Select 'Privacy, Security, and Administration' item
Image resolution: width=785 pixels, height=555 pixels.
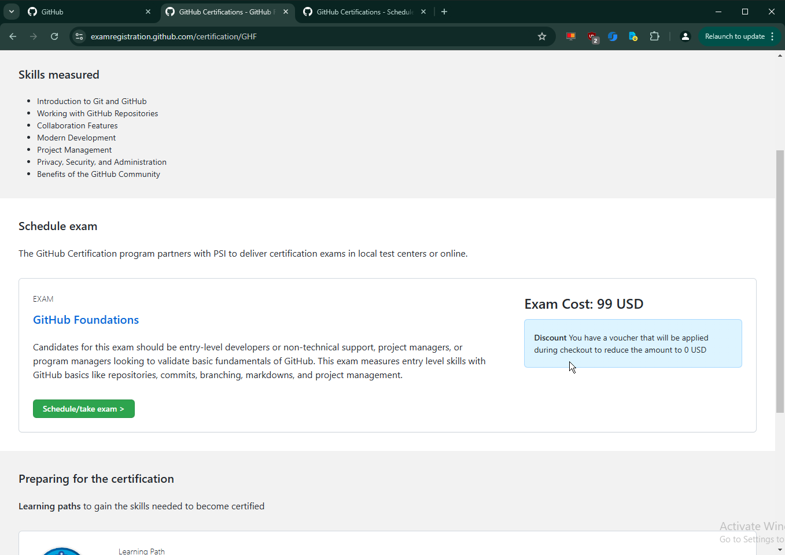click(102, 162)
